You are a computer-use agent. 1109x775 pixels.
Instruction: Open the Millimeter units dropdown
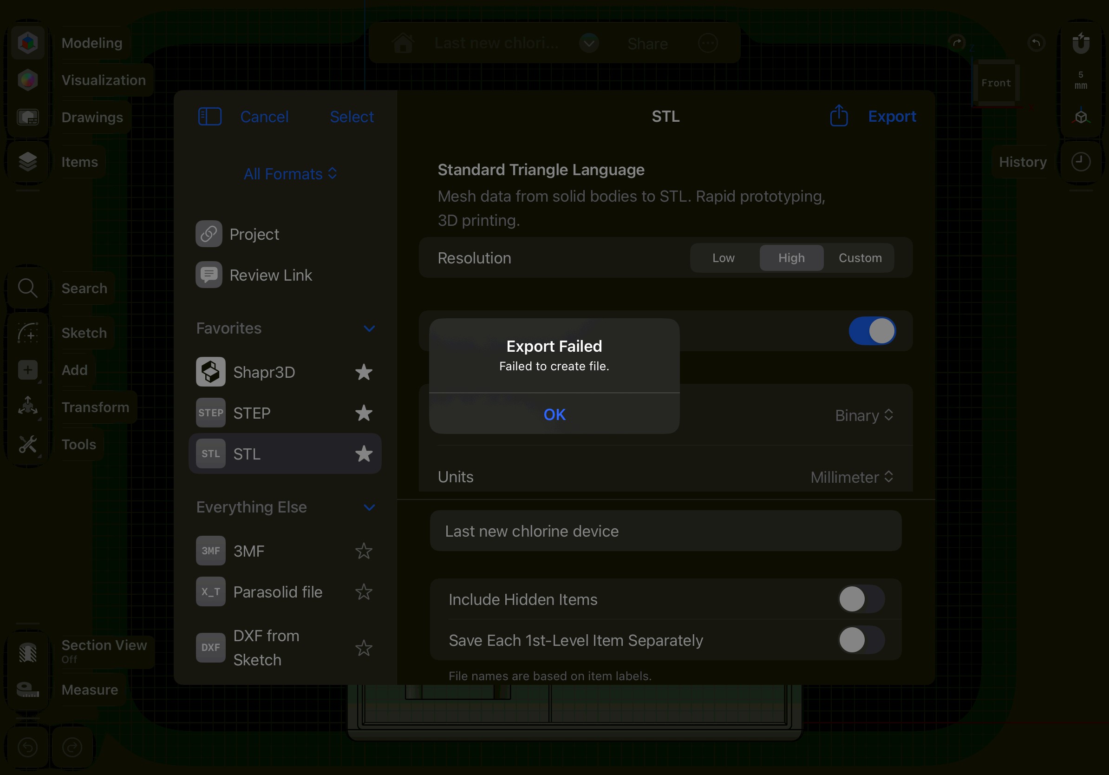point(851,477)
